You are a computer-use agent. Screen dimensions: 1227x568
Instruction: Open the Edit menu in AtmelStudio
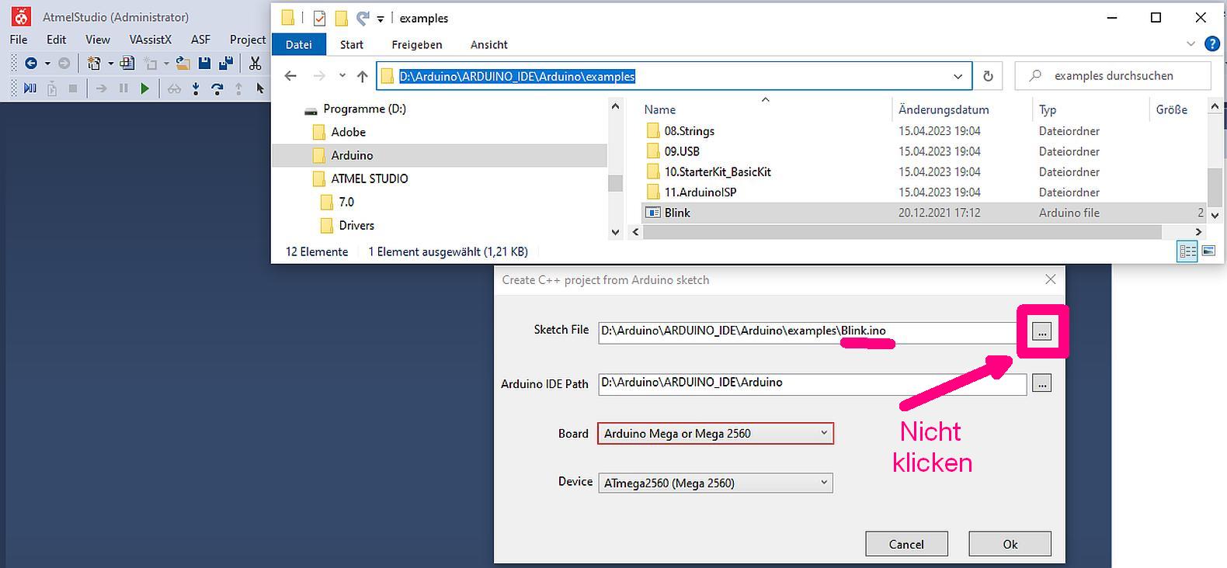56,40
